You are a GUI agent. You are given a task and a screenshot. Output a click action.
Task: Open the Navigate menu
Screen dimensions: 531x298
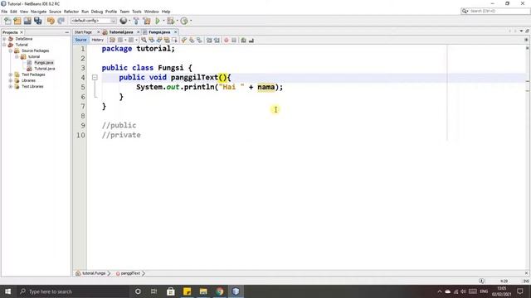(39, 12)
